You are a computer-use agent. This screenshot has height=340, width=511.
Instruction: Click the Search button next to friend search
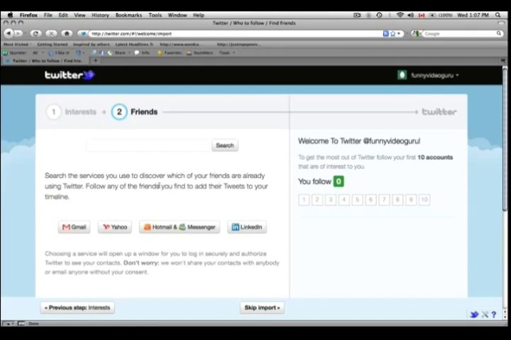point(225,145)
